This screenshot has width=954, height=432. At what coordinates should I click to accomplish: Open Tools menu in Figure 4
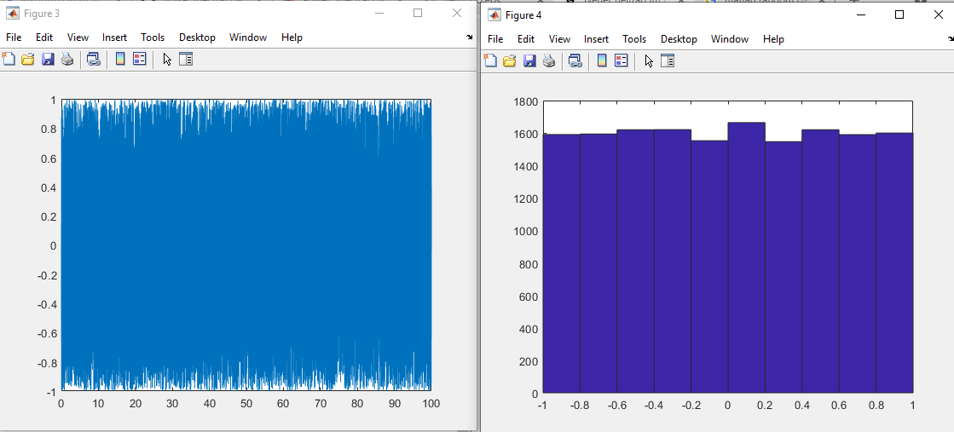[634, 39]
